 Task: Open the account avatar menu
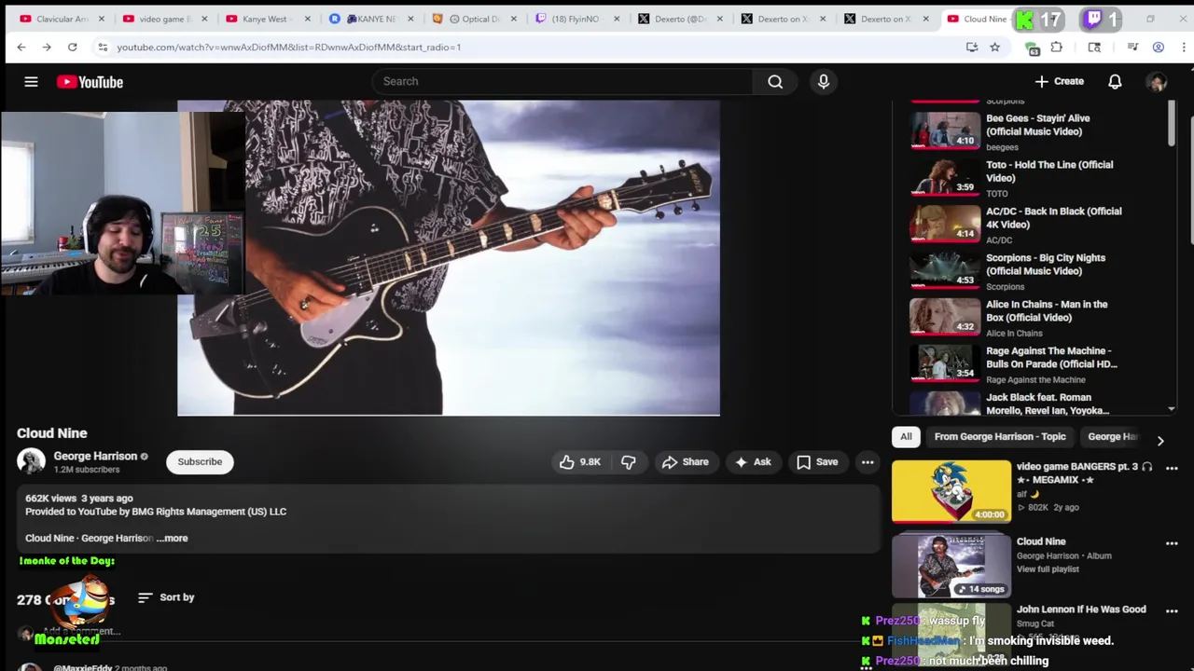coord(1157,82)
